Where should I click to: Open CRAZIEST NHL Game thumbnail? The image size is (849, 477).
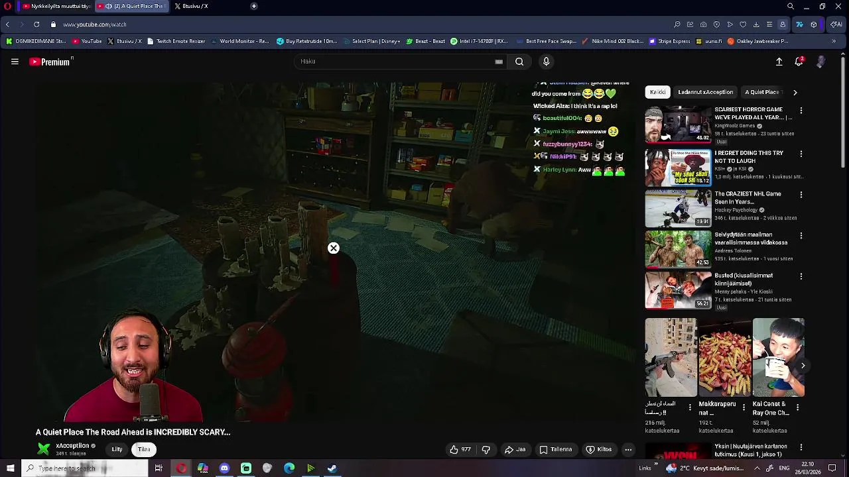pos(678,208)
